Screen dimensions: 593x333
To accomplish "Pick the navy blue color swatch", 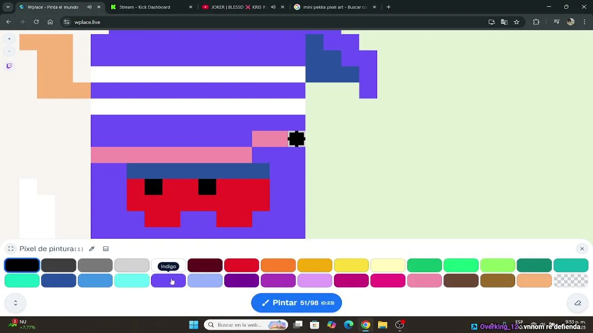I will (x=58, y=281).
